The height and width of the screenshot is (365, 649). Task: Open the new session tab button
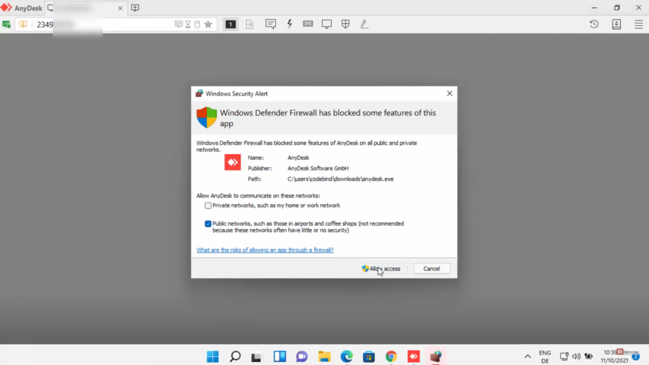[135, 8]
